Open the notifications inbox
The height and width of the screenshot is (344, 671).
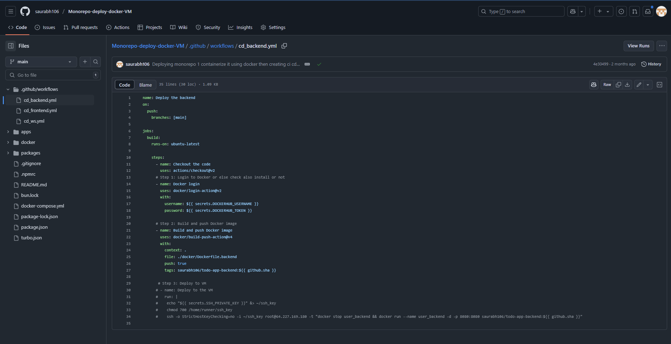coord(648,11)
